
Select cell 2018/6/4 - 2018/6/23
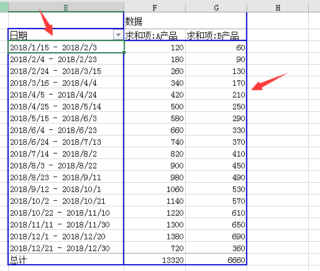pyautogui.click(x=66, y=129)
